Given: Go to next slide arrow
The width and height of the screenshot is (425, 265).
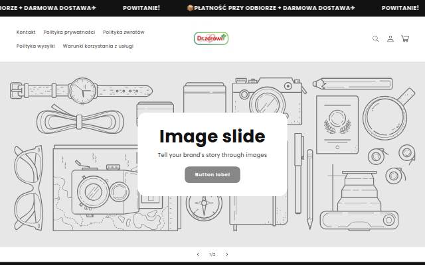Looking at the screenshot, I should point(227,254).
